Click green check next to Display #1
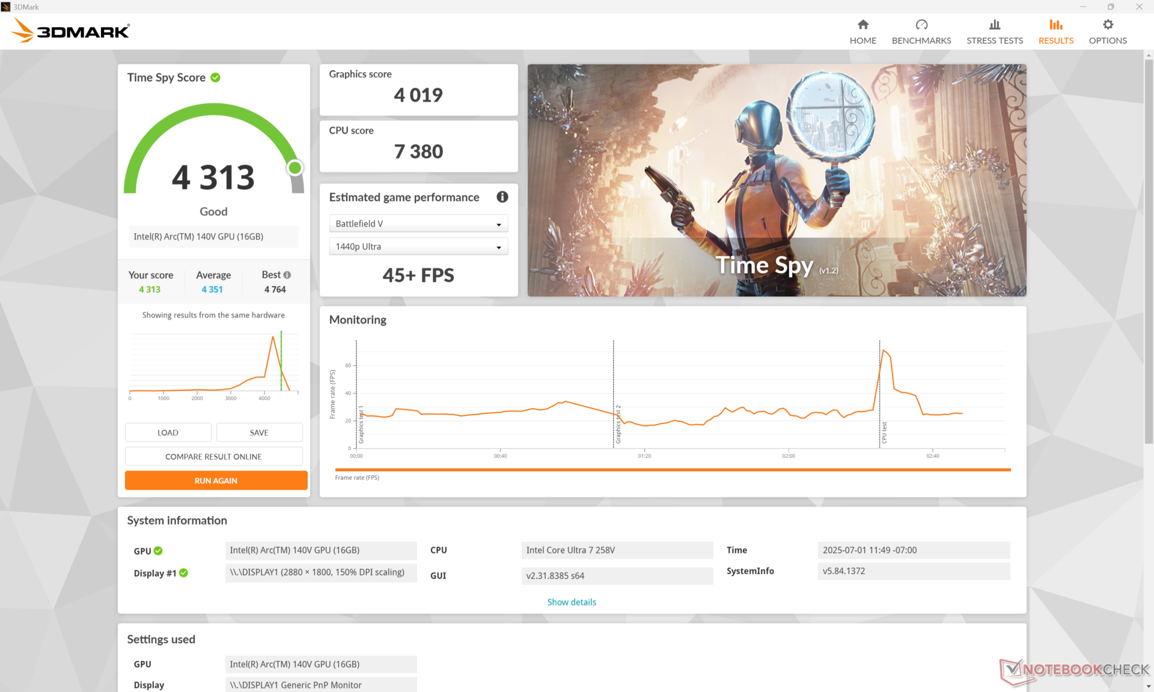 coord(183,573)
